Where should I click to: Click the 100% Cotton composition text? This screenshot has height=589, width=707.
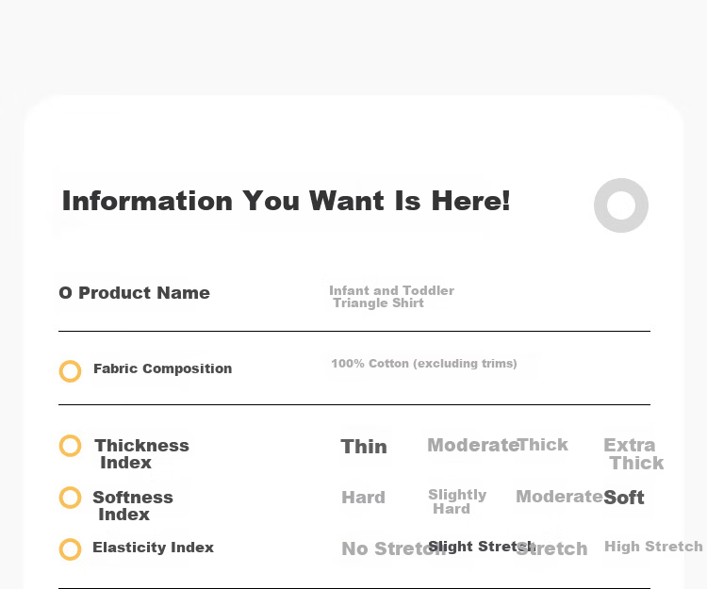424,364
